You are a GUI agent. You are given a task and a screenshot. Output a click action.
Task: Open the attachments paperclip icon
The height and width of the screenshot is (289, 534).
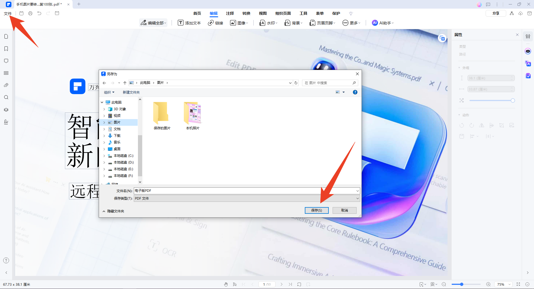point(6,85)
